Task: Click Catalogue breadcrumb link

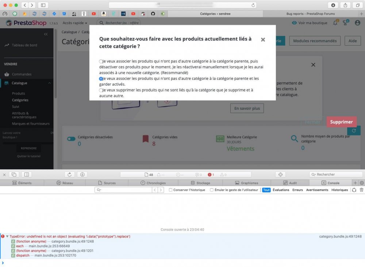Action: point(69,32)
